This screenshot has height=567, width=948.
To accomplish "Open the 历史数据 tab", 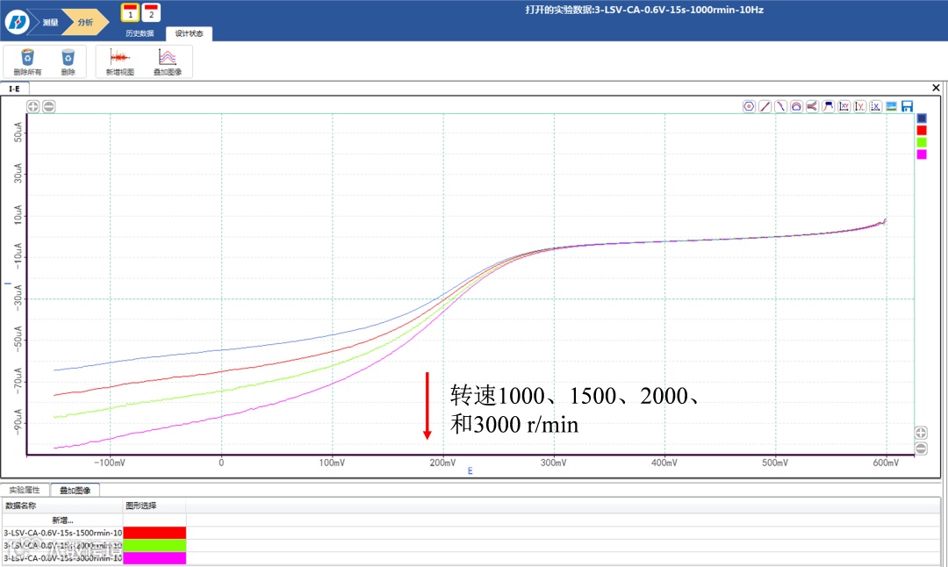I will (140, 33).
